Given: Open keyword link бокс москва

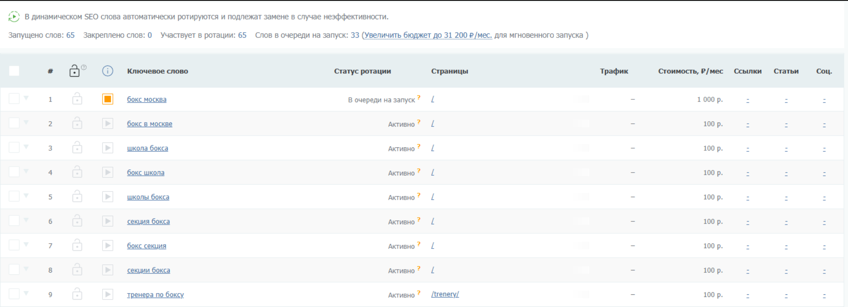Looking at the screenshot, I should tap(147, 99).
